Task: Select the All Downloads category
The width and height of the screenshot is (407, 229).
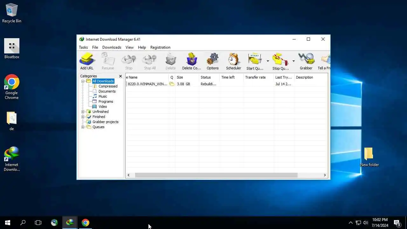Action: coord(103,81)
